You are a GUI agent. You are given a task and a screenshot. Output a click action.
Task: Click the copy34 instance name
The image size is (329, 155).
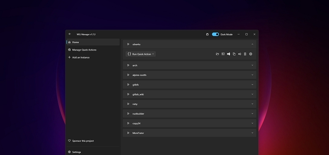[x=136, y=124]
